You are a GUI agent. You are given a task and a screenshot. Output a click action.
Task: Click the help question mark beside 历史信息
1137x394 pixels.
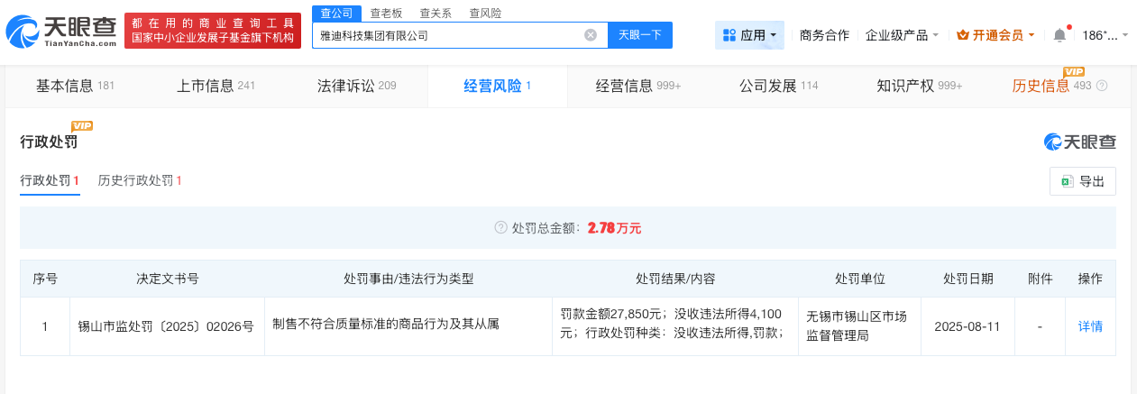tap(1101, 87)
